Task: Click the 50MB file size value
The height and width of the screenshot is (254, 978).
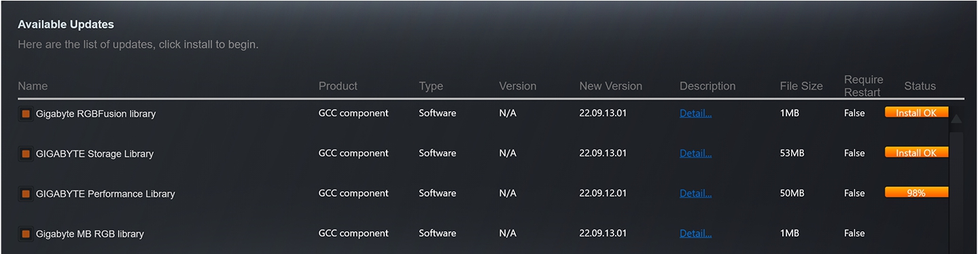Action: [x=792, y=194]
